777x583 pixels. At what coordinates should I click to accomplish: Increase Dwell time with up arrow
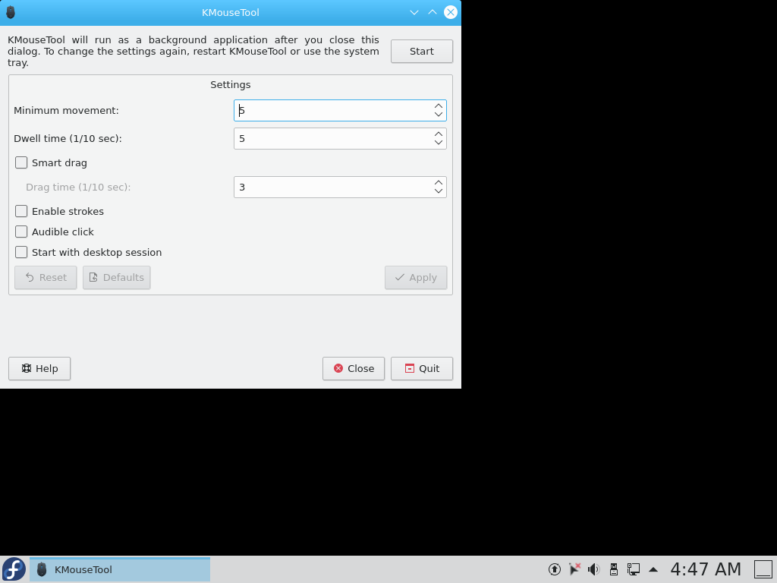439,134
